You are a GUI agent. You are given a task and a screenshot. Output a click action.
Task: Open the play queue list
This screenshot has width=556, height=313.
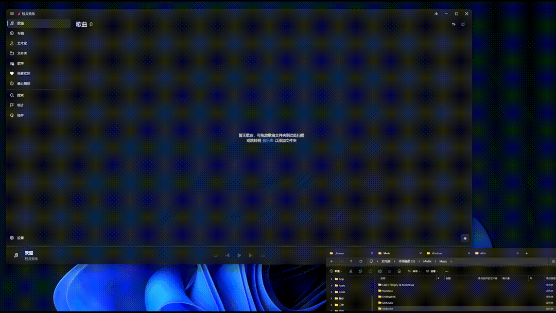pos(263,255)
